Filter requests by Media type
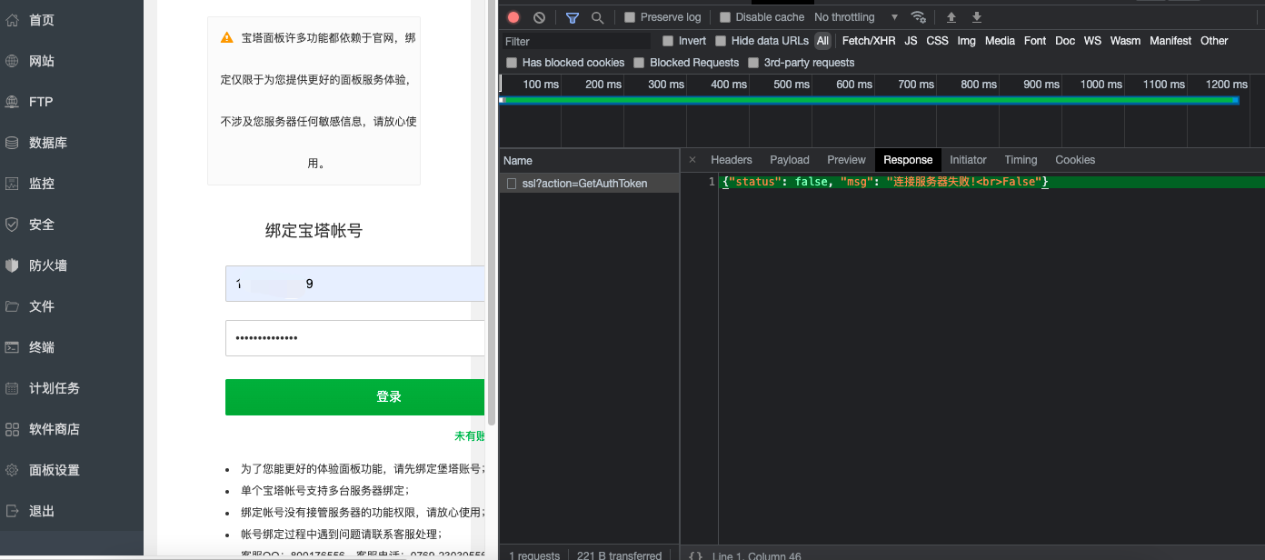1265x560 pixels. 1000,41
